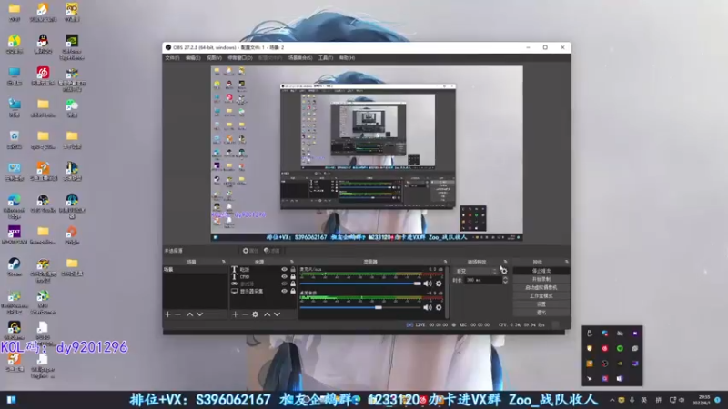728x409 pixels.
Task: Pop out the 混音器 dock panel via its corner icon
Action: (445, 262)
